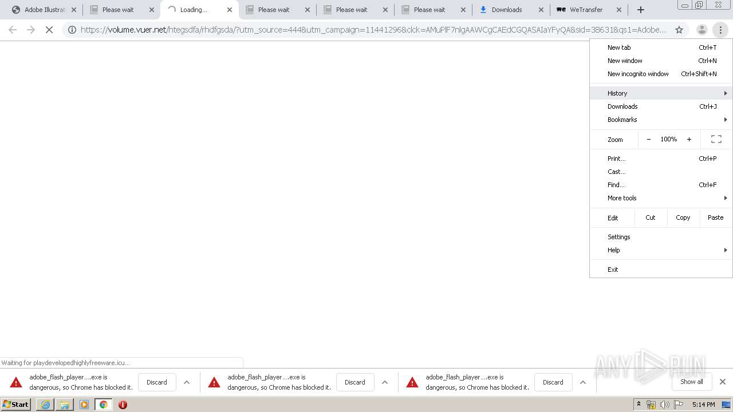733x412 pixels.
Task: Open a new tab with plus icon
Action: [x=641, y=10]
